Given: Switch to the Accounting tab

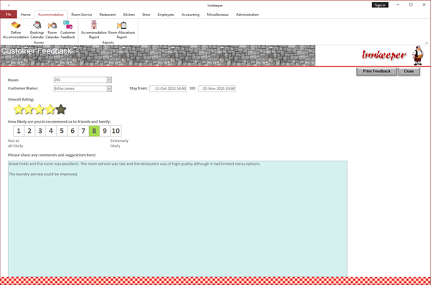Looking at the screenshot, I should (191, 14).
